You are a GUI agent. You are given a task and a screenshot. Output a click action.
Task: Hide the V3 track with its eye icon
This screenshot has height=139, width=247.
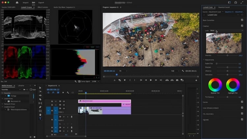pyautogui.click(x=64, y=101)
